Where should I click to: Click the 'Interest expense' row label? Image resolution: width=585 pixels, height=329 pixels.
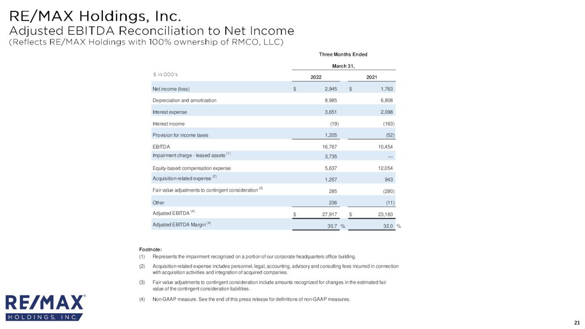pyautogui.click(x=170, y=112)
